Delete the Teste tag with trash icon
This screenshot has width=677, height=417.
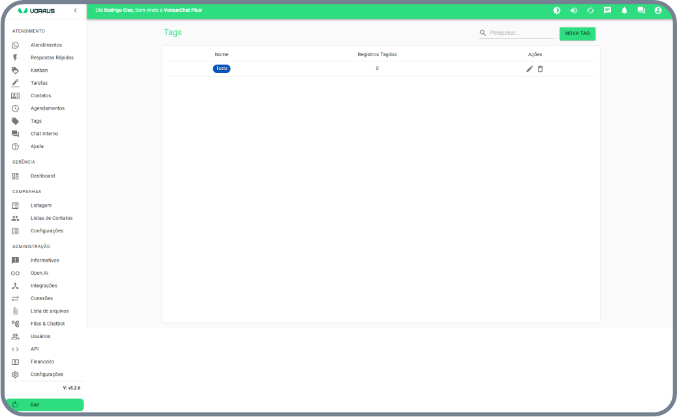(x=540, y=69)
